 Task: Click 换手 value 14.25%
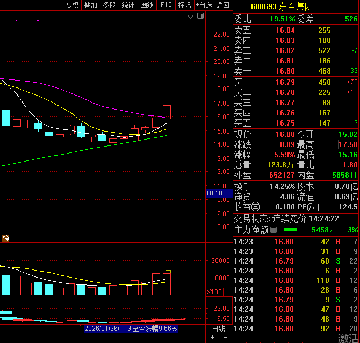point(283,186)
